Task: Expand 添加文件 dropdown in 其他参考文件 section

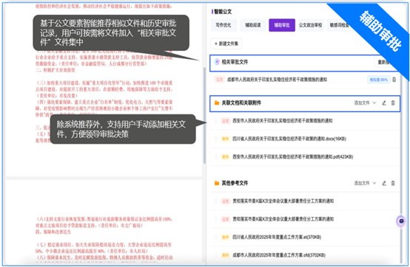Action: tap(365, 183)
